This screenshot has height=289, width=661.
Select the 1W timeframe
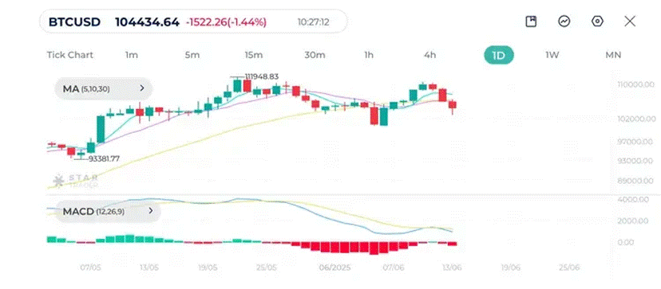tap(552, 55)
